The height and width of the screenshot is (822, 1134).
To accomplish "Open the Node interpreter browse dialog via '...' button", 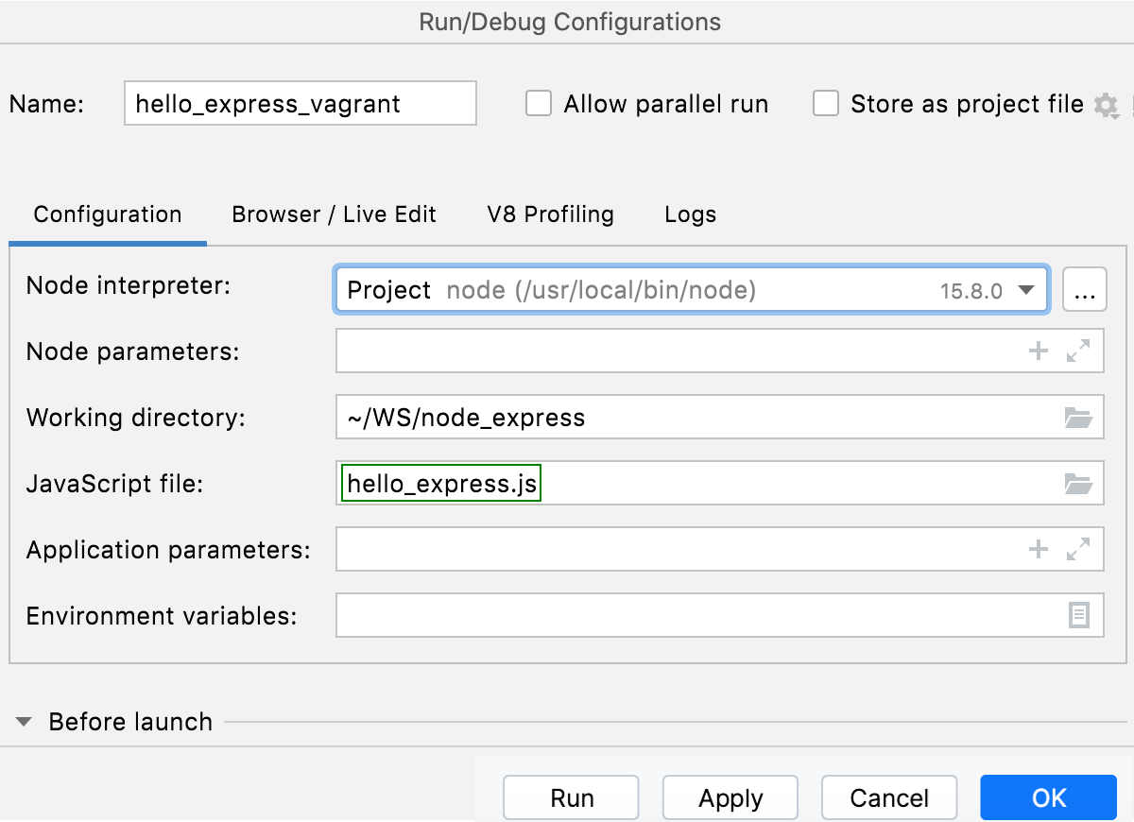I will coord(1084,290).
